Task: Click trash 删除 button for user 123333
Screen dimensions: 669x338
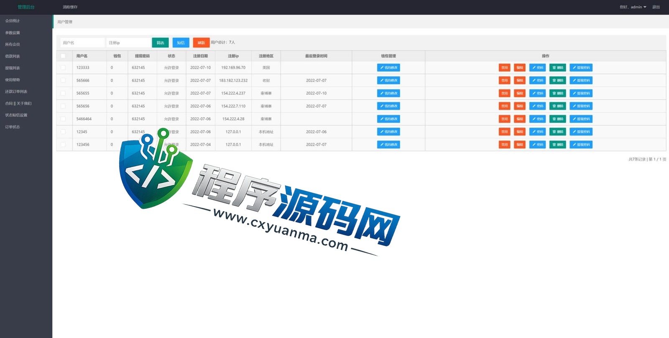Action: point(558,67)
